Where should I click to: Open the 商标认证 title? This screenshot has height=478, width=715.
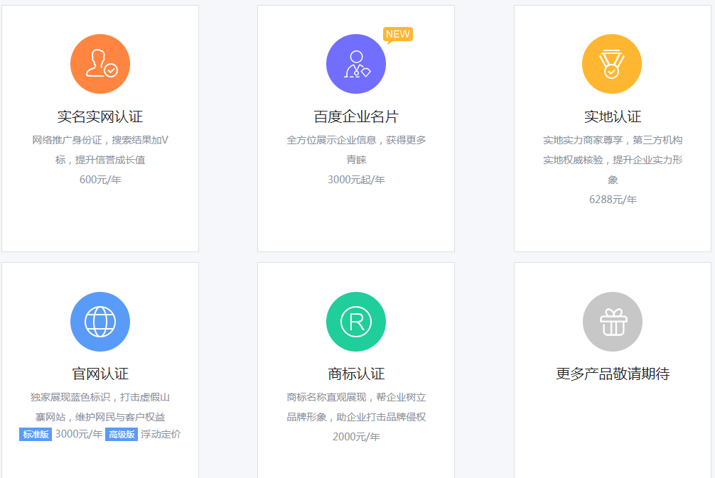coord(356,374)
